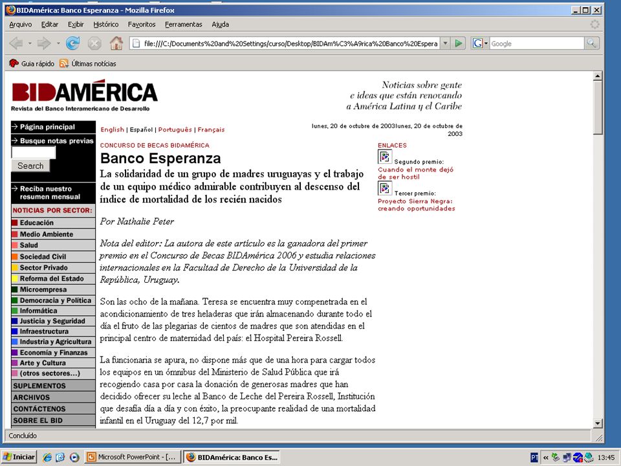Go to the Home page icon
This screenshot has height=466, width=621.
116,43
